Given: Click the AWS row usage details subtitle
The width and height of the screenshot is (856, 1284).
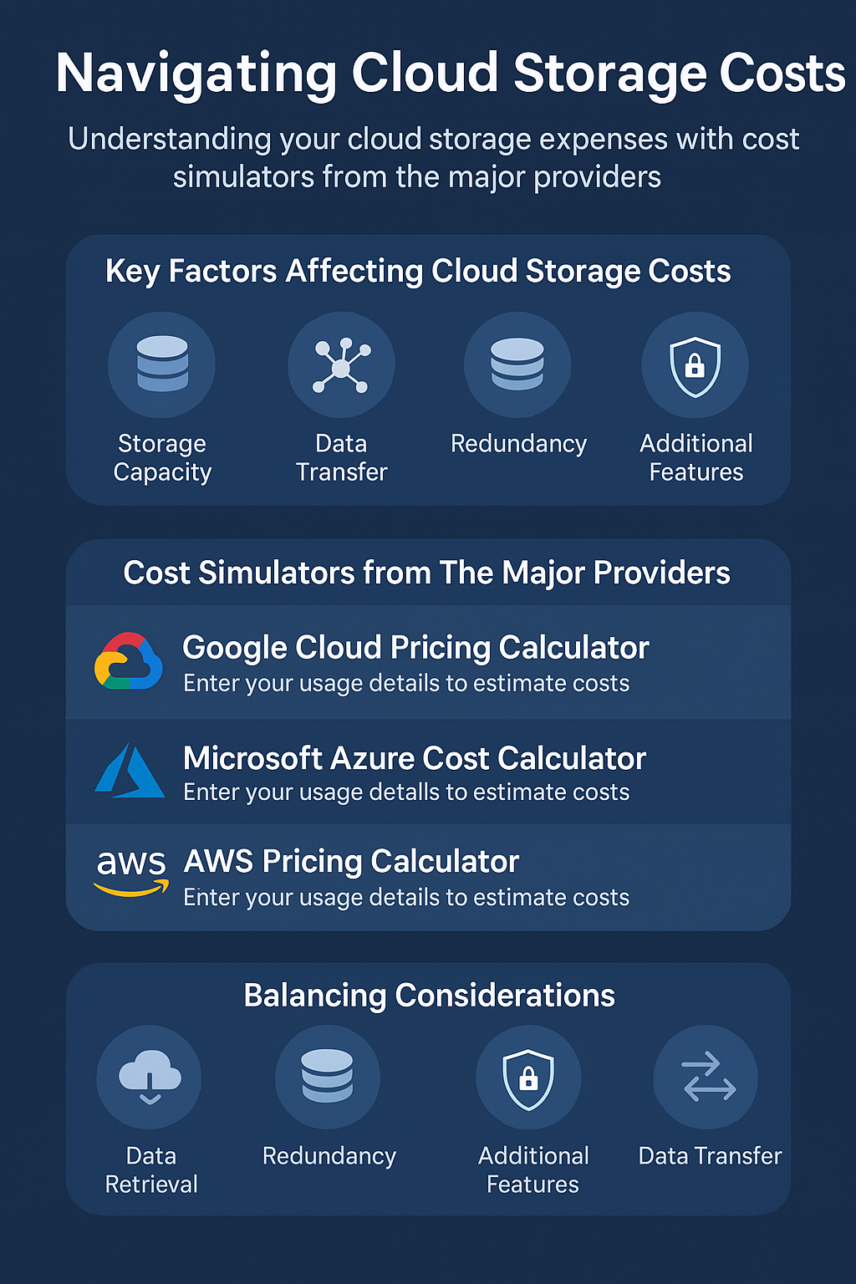Looking at the screenshot, I should (x=406, y=898).
